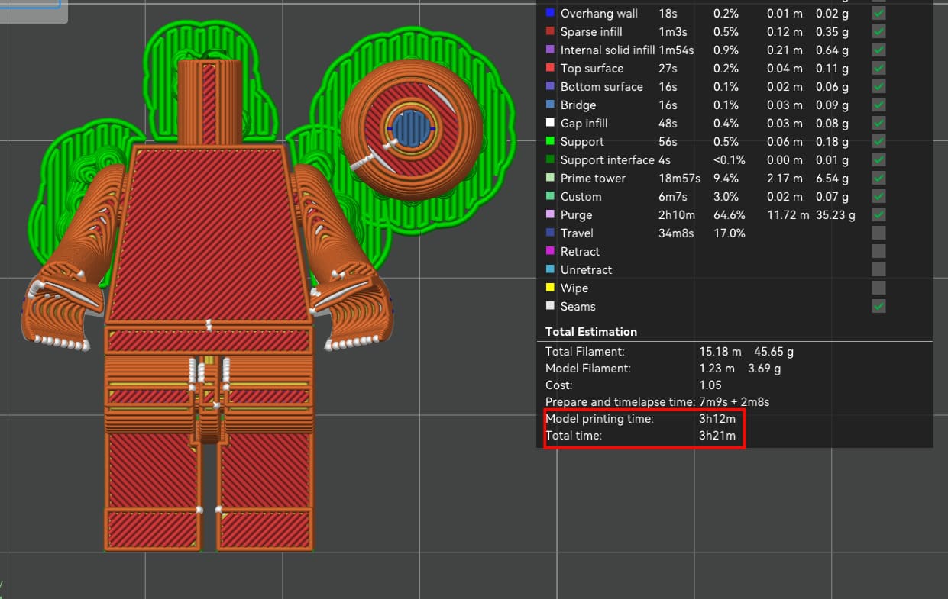Click the Purge row color swatch
The image size is (948, 599).
[x=550, y=214]
